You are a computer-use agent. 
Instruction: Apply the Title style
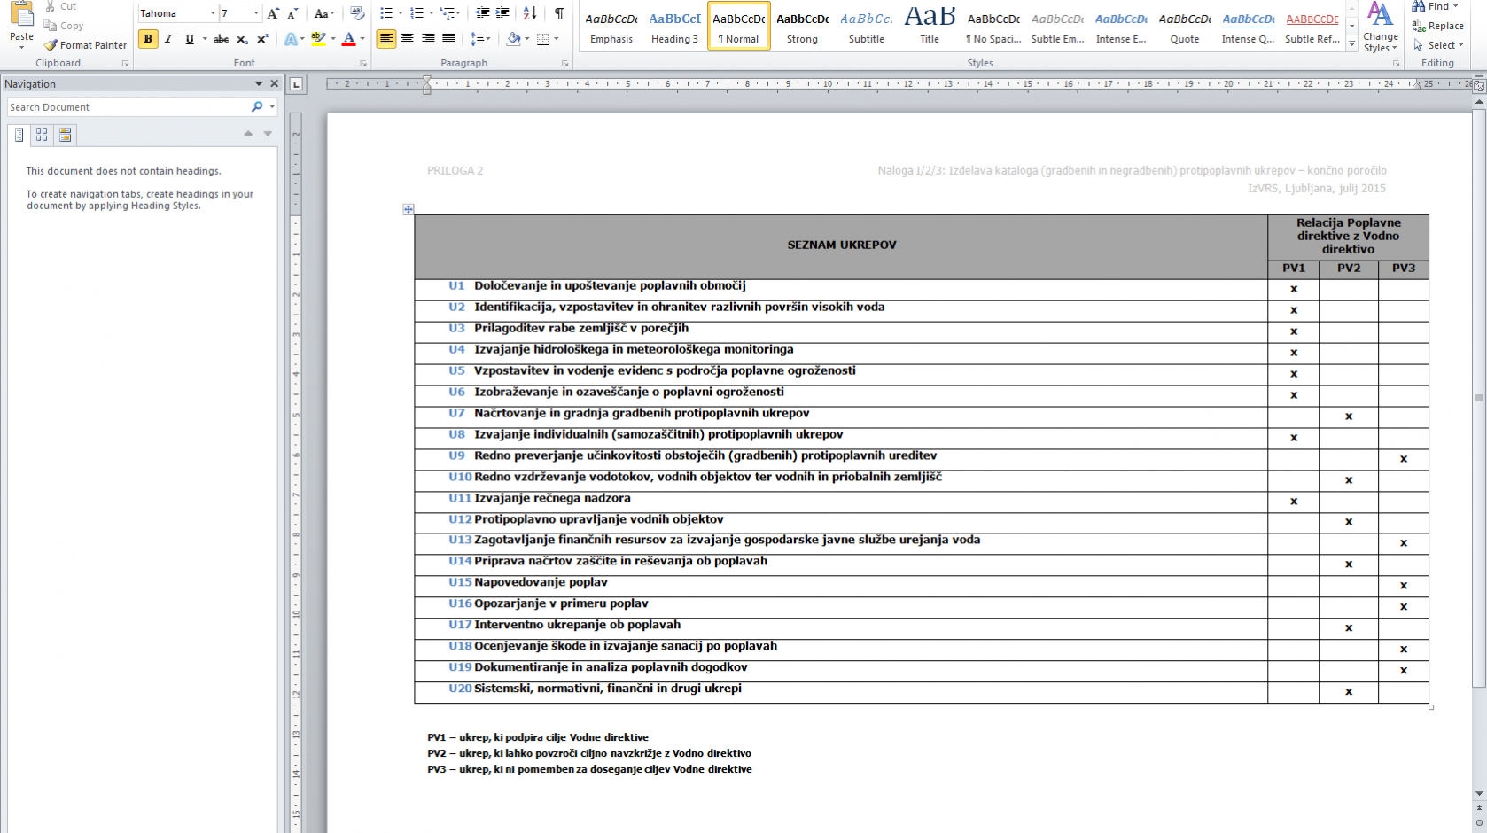click(x=930, y=26)
